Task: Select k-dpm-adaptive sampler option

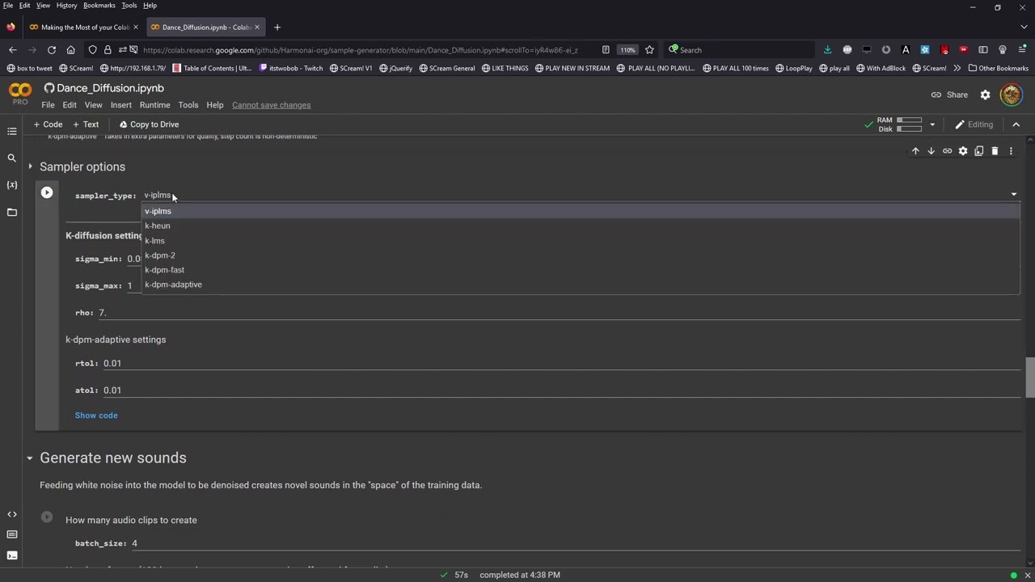Action: (x=581, y=285)
